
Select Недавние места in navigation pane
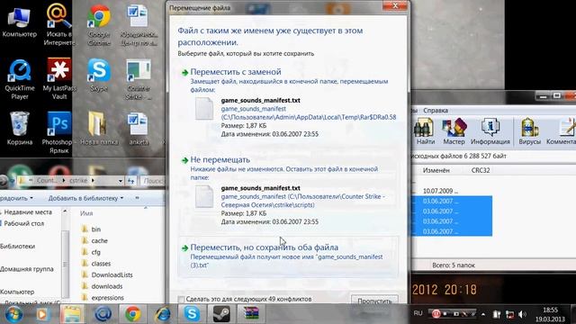[28, 212]
